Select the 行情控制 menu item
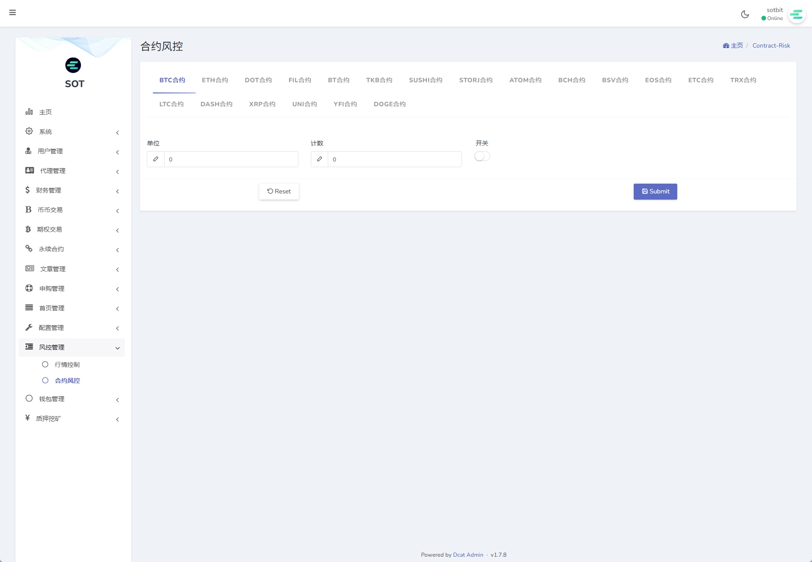The image size is (812, 562). [x=67, y=365]
